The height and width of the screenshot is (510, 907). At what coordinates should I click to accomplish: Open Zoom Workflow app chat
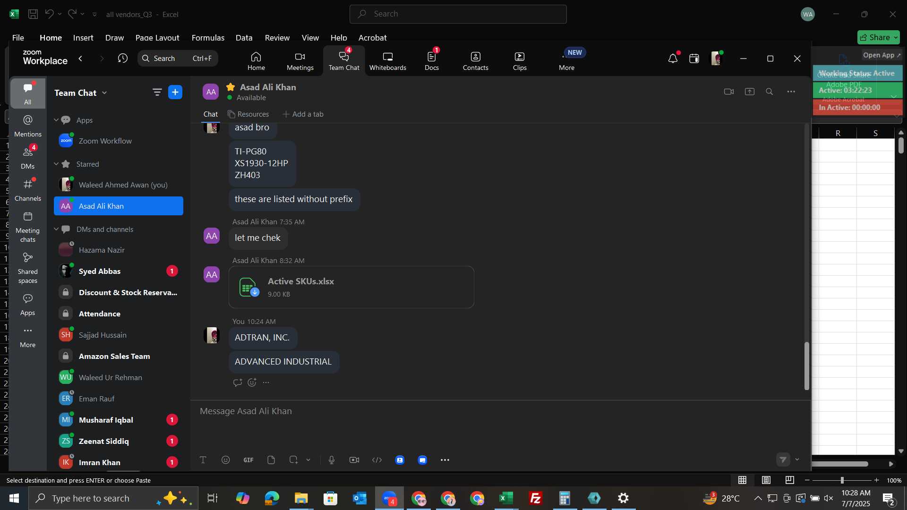(x=119, y=141)
